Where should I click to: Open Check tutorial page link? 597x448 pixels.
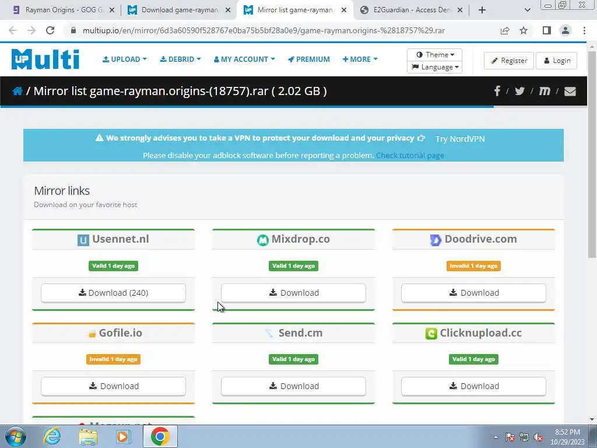tap(410, 155)
